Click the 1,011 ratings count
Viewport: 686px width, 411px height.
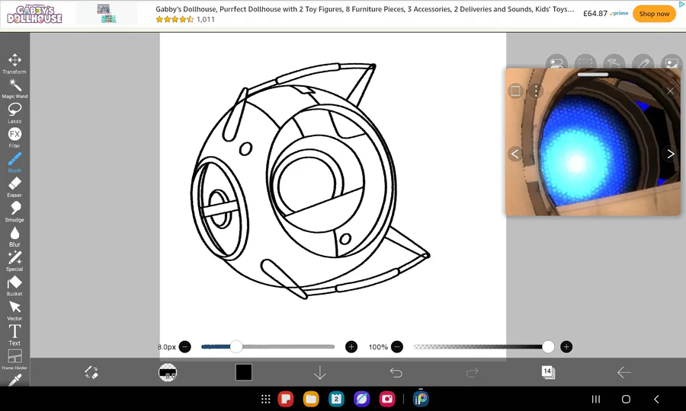click(x=206, y=19)
